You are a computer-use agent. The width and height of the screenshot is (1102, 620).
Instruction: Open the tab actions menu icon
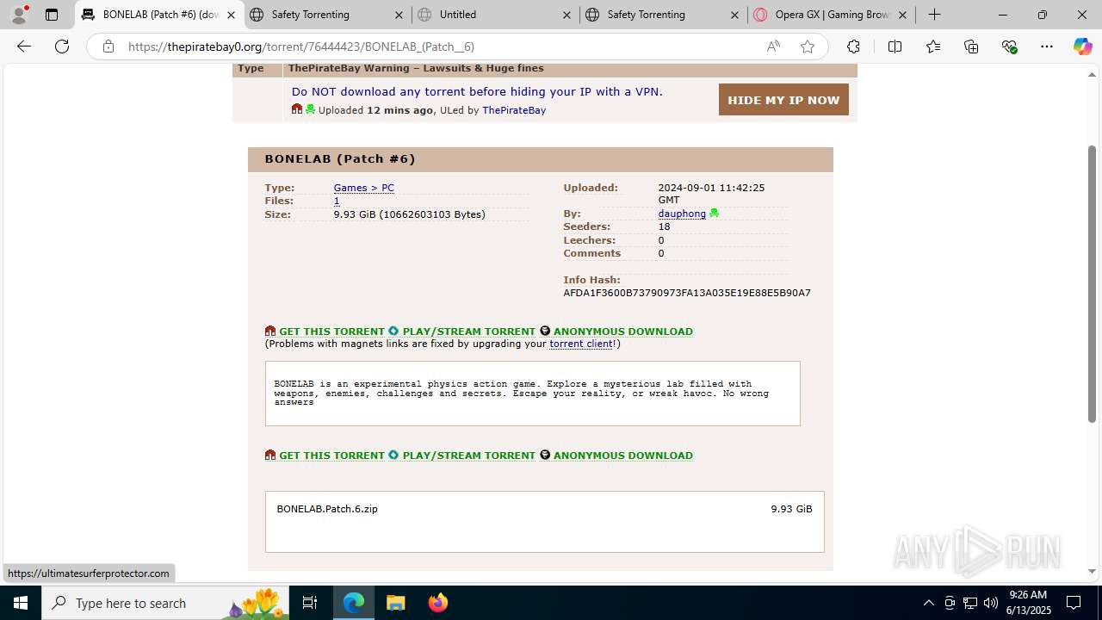(x=52, y=15)
